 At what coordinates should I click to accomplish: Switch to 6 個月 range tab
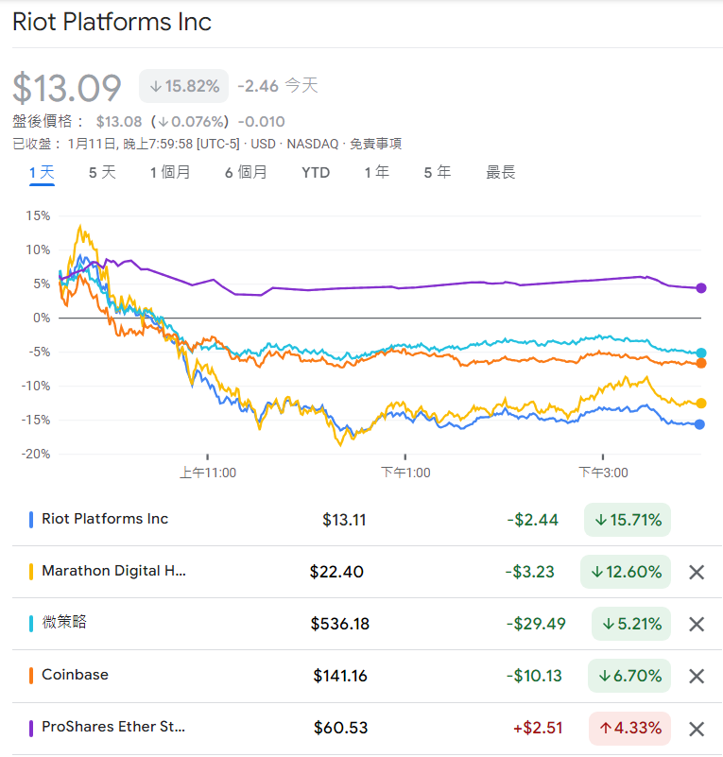pyautogui.click(x=246, y=172)
